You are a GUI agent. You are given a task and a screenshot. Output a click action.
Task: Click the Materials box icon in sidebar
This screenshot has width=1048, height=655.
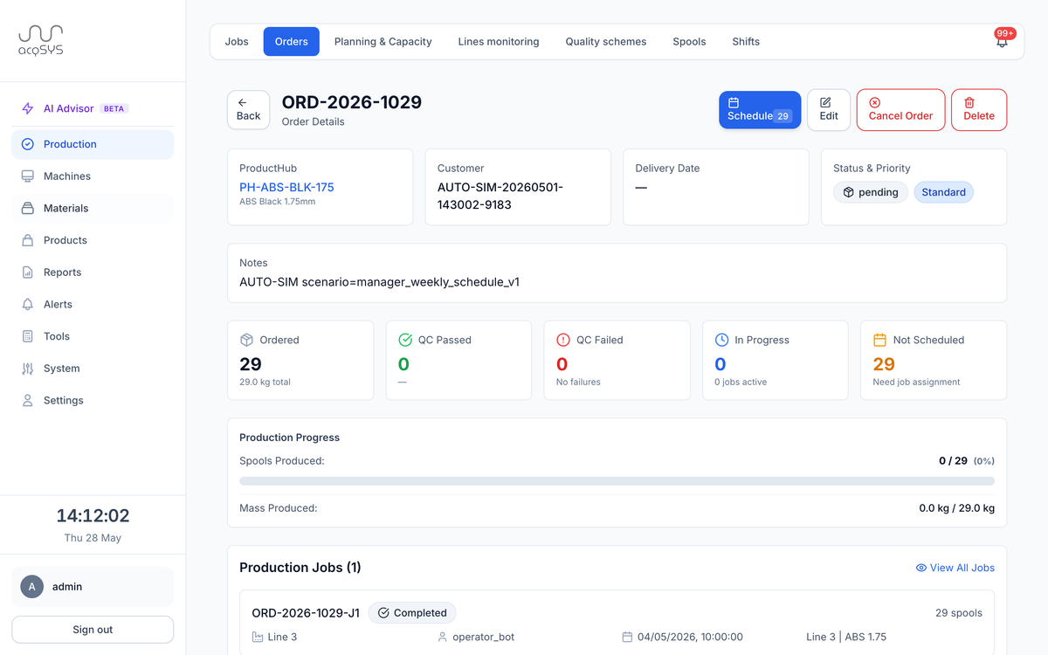[27, 208]
